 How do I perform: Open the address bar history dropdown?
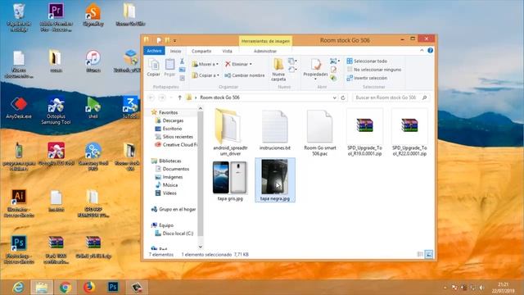pos(335,98)
